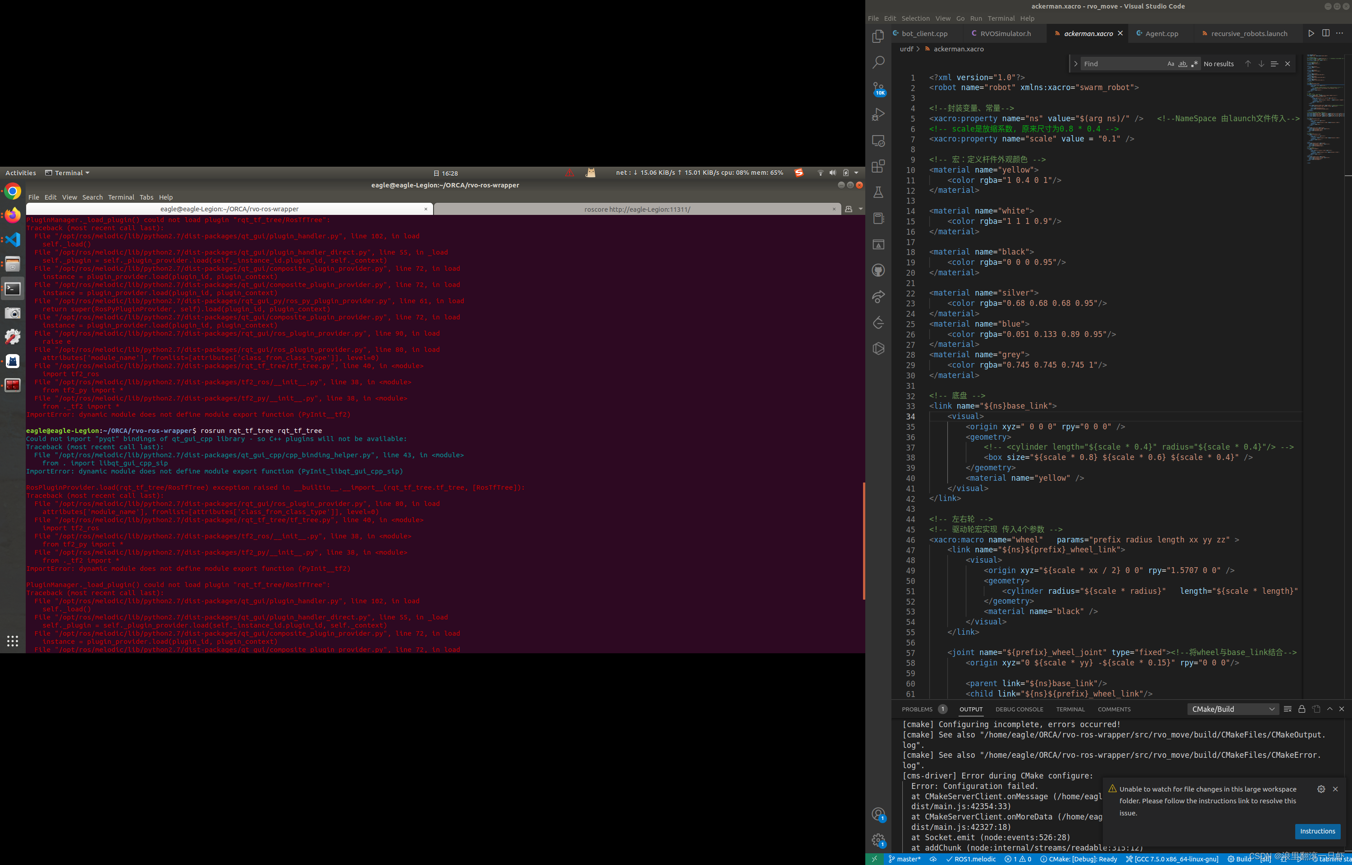Click GCC 7.5.0 kit selector in status bar
The width and height of the screenshot is (1352, 865).
[1172, 859]
